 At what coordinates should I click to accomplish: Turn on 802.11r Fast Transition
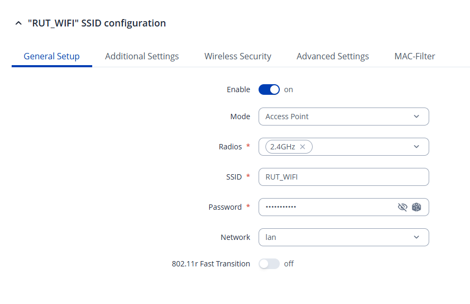[x=269, y=264]
